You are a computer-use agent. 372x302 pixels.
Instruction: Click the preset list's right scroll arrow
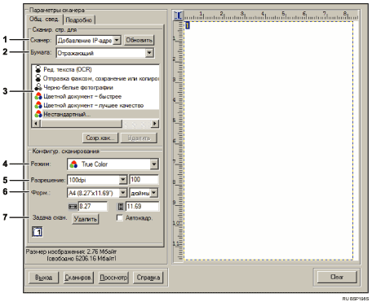[154, 124]
